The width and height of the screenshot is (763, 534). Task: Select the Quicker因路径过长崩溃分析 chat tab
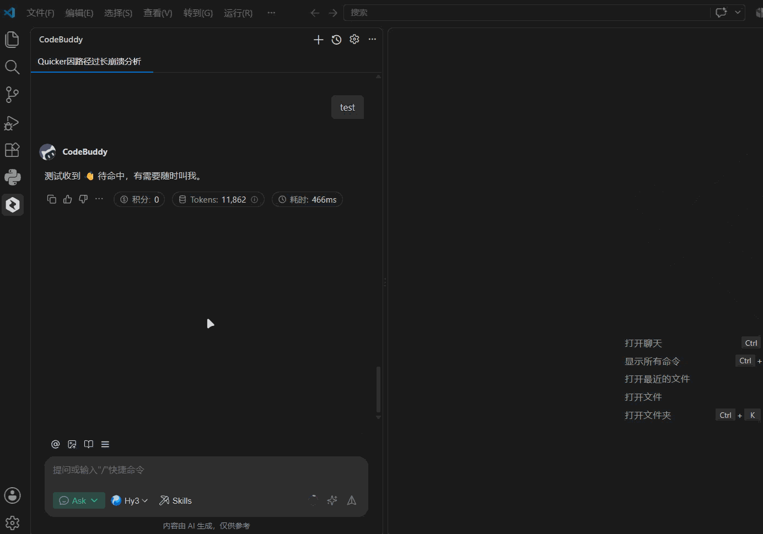point(89,61)
